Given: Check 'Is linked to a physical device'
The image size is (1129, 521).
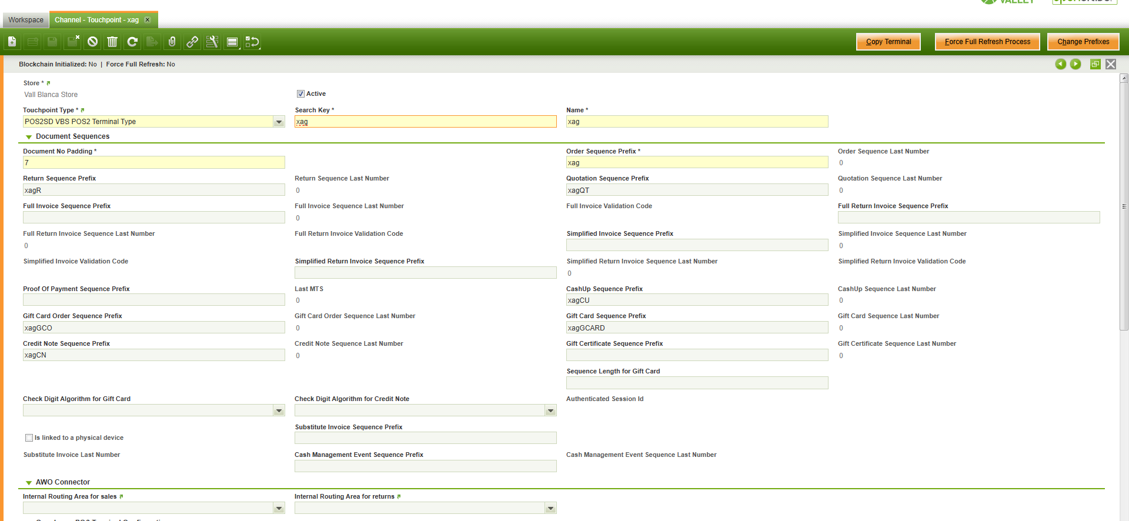Looking at the screenshot, I should tap(29, 437).
